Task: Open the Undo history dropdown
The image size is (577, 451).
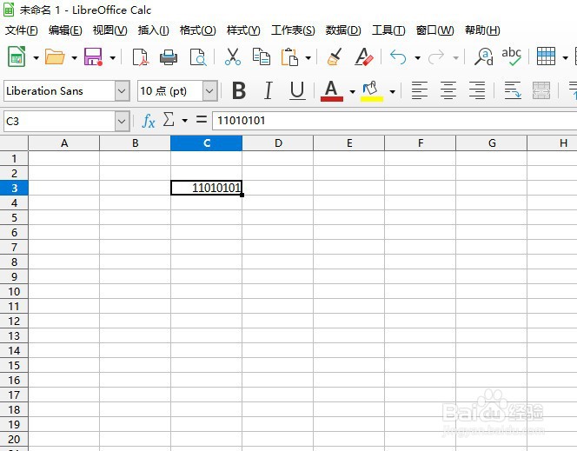Action: (x=417, y=57)
